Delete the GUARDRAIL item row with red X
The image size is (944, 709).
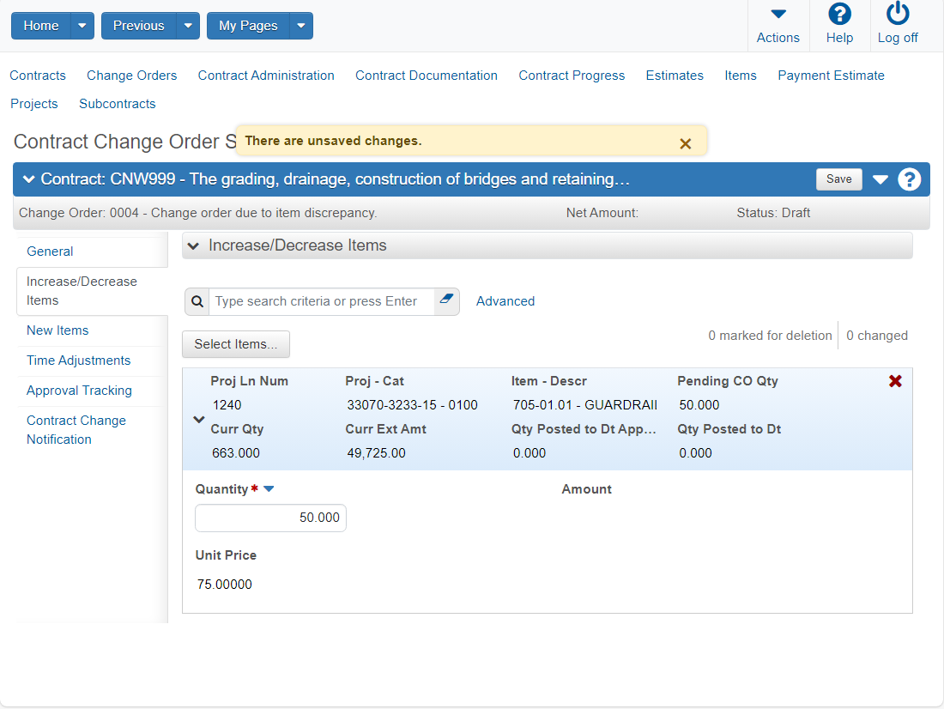pyautogui.click(x=895, y=381)
